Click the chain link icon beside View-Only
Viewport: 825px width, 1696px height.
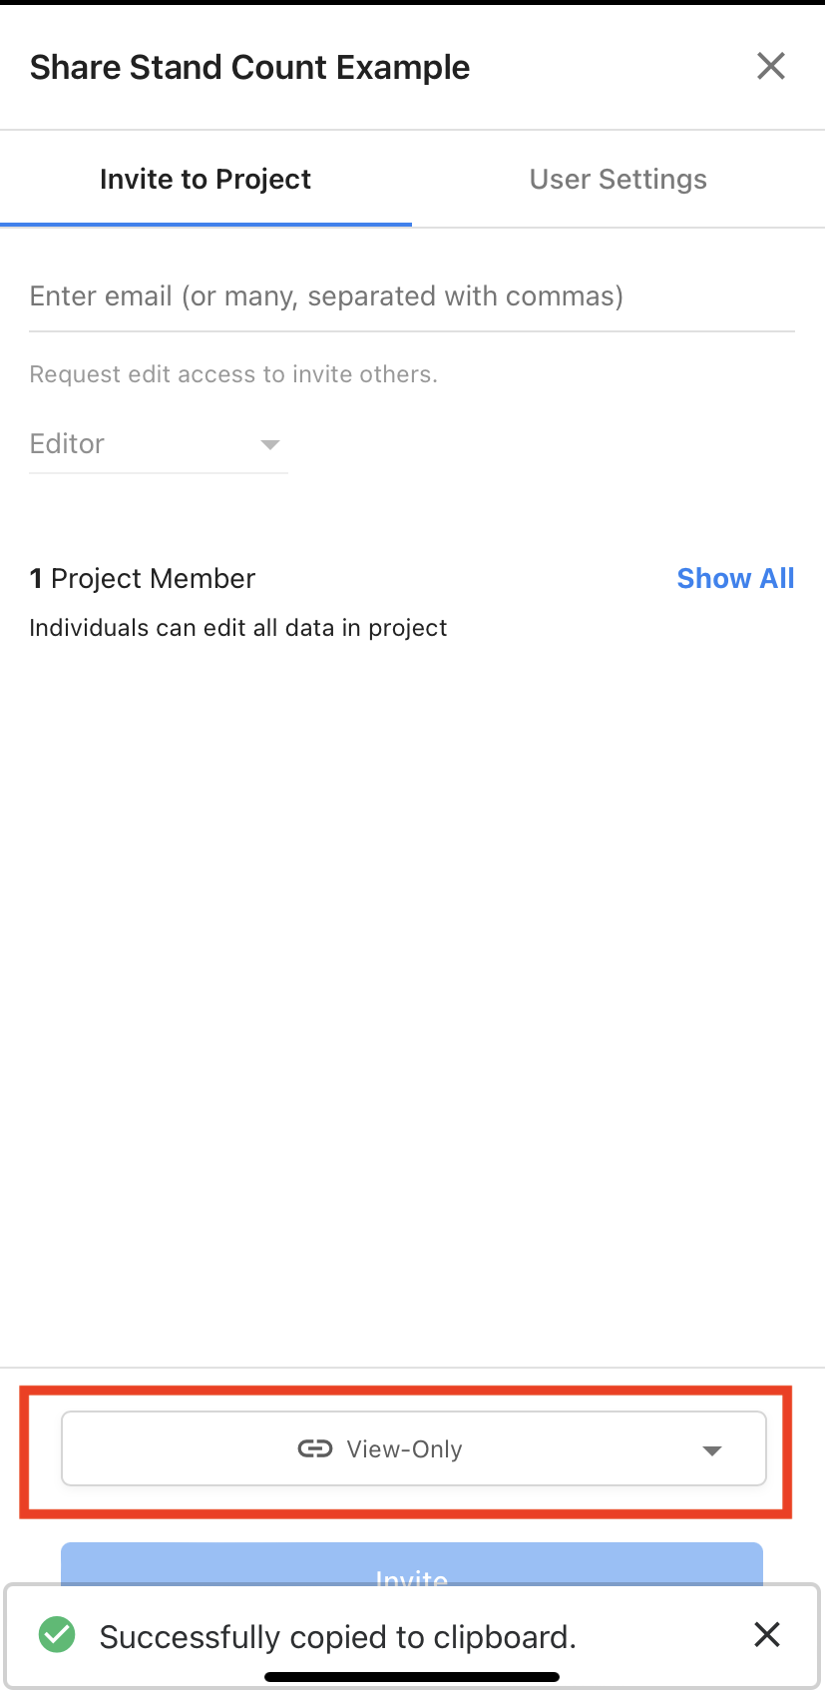(x=315, y=1448)
